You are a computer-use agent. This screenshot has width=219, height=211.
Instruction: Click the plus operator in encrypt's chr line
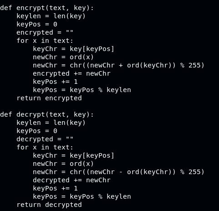pos(121,66)
